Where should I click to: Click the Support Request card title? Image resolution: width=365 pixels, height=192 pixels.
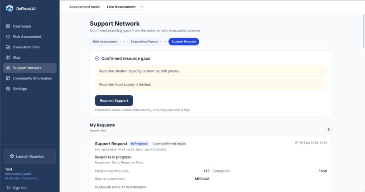pos(111,144)
